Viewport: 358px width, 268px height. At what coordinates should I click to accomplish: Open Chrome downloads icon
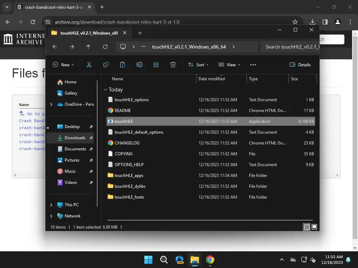tap(313, 22)
